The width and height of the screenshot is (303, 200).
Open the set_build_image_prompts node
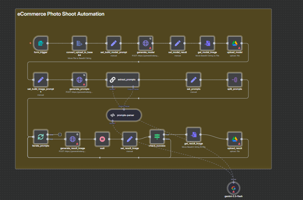[x=41, y=80]
